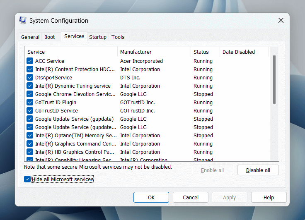
Task: Click the Cancel button
Action: 191,198
